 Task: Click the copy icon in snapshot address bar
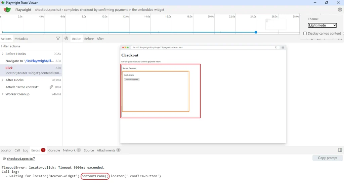tap(276, 47)
